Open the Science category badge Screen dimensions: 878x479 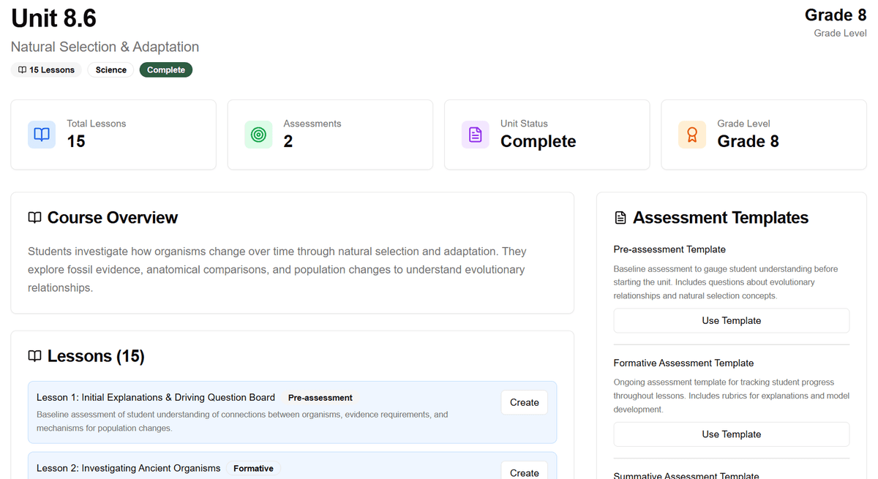[110, 69]
